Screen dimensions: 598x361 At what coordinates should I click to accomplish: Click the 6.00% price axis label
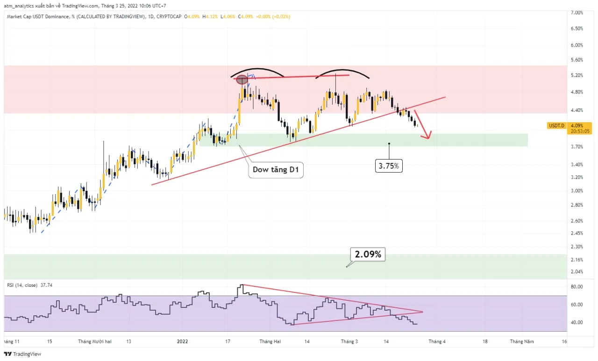(577, 45)
